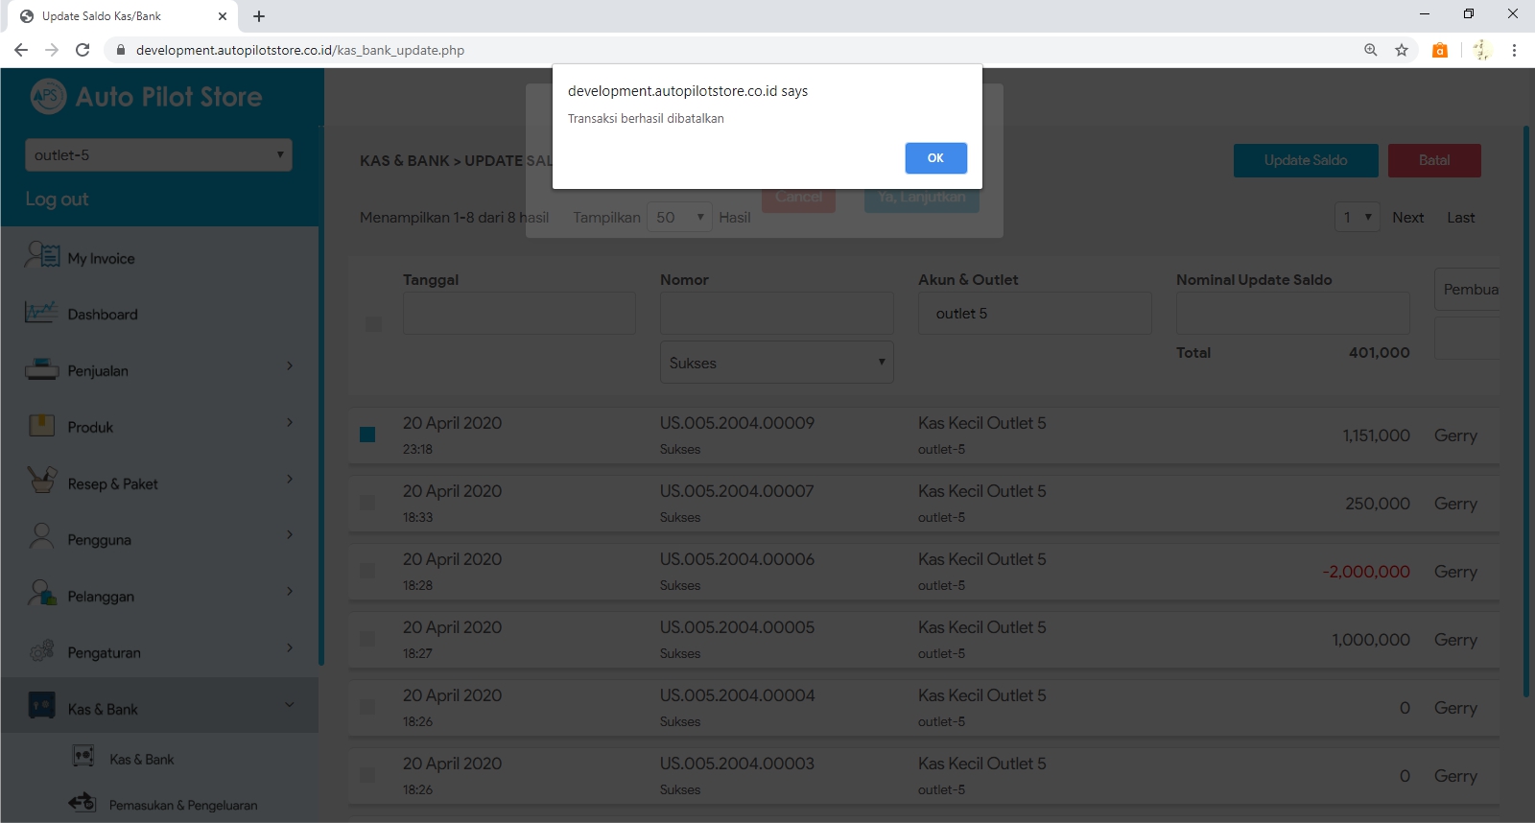The image size is (1535, 823).
Task: Click the Pengaturan gears icon
Action: (41, 651)
